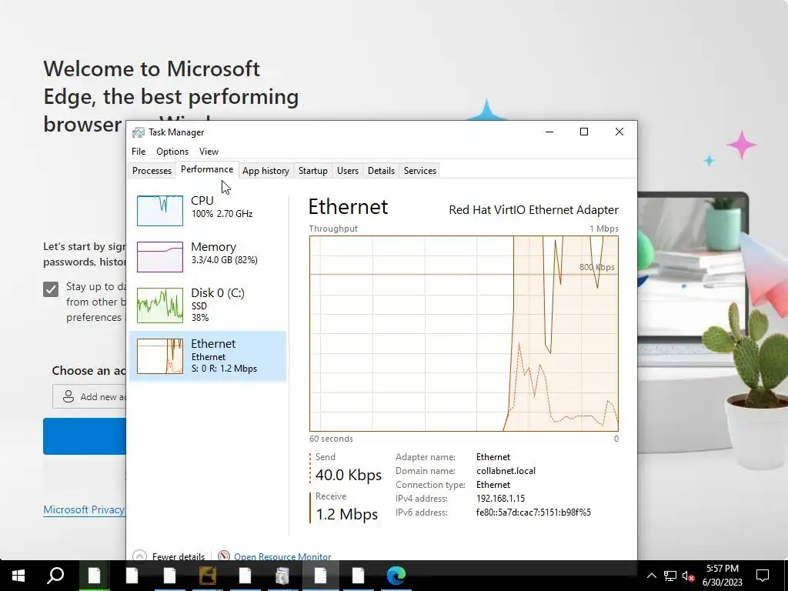Viewport: 788px width, 591px height.
Task: Click Open Resource Monitor link
Action: tap(282, 556)
